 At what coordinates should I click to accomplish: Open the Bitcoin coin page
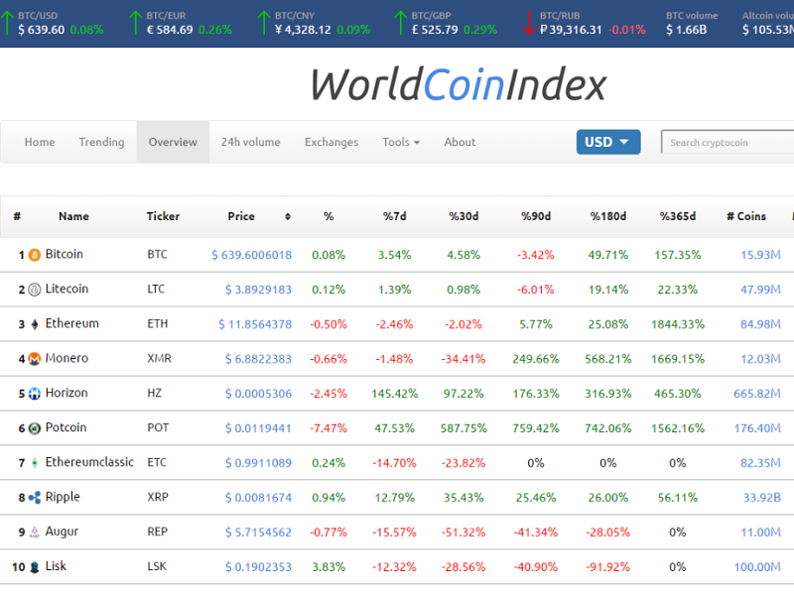64,254
